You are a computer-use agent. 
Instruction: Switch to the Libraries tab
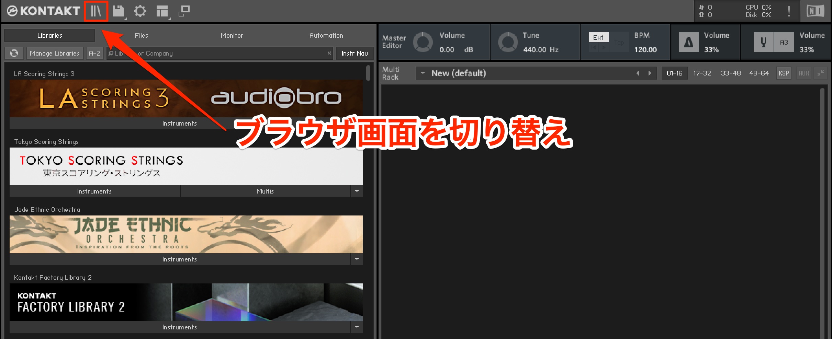click(x=49, y=35)
